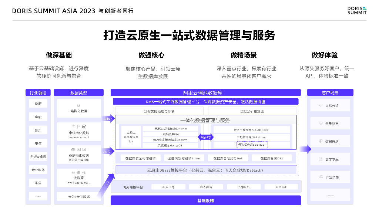Click the DORIS SUMMIT logo at top right
Image resolution: width=379 pixels, height=213 pixels.
357,11
